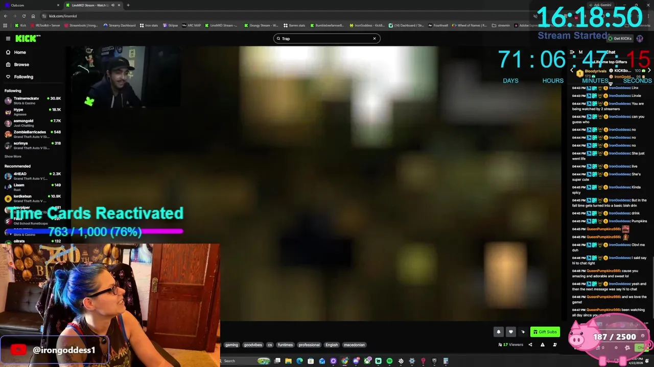Open the Kick sidebar hamburger menu
The image size is (654, 367).
(8, 39)
